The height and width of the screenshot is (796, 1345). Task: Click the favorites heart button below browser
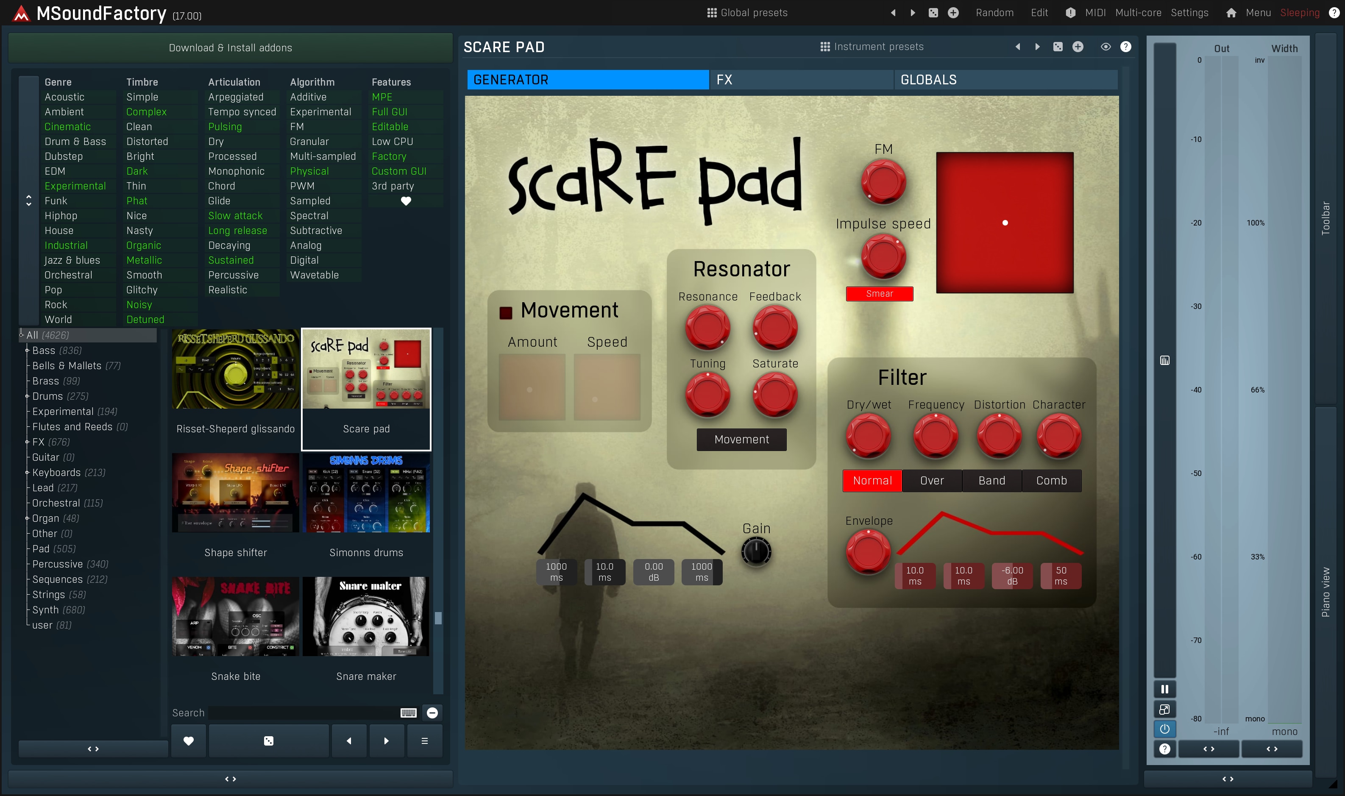pyautogui.click(x=188, y=741)
